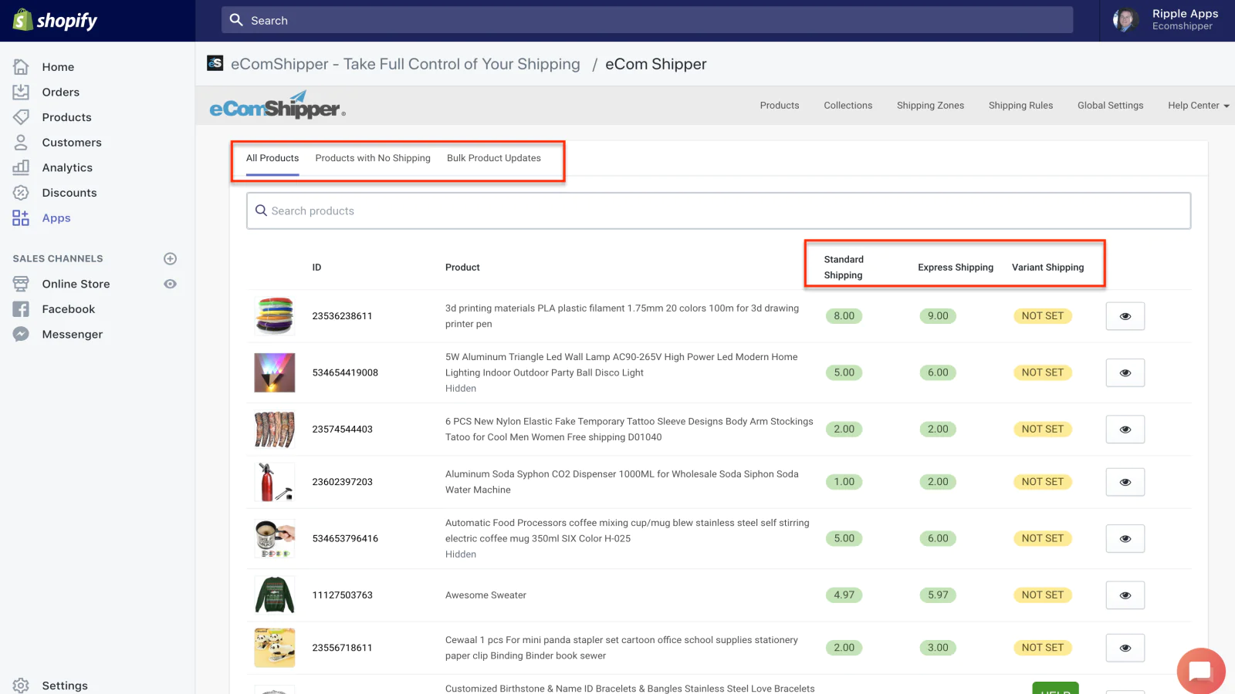Click Hidden label under Automatic Food Processors
1235x694 pixels.
(461, 554)
